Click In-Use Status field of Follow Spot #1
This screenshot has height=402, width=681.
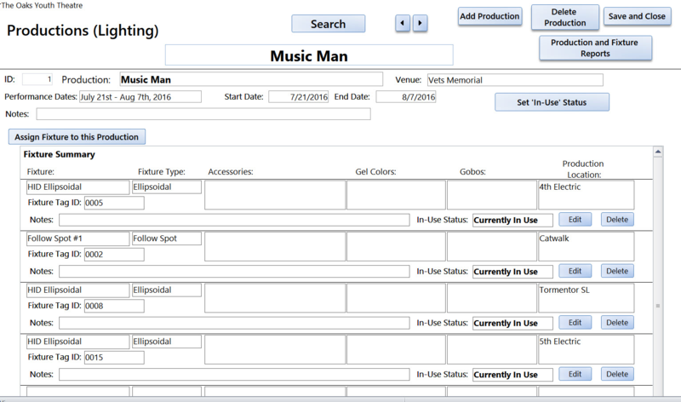point(512,272)
